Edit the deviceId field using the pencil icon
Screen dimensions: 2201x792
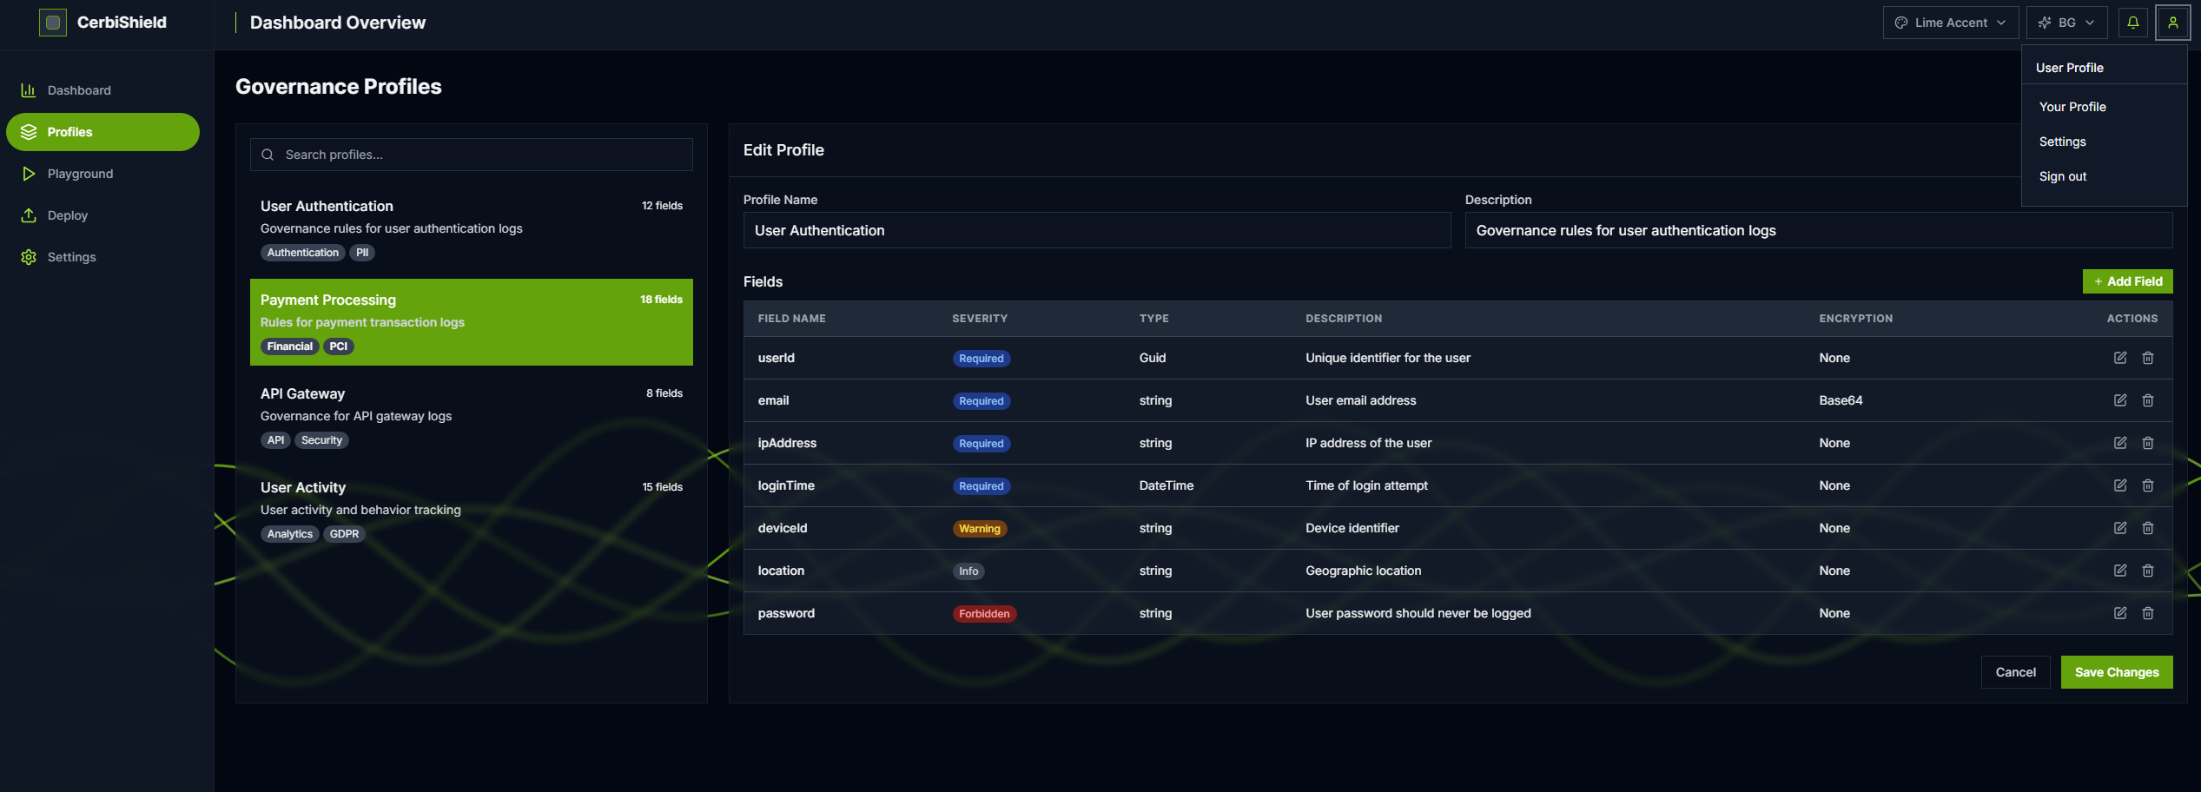[2119, 528]
